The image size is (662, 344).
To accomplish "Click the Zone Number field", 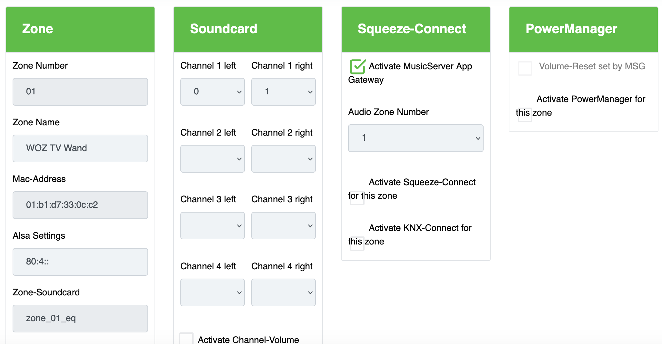I will [x=80, y=92].
